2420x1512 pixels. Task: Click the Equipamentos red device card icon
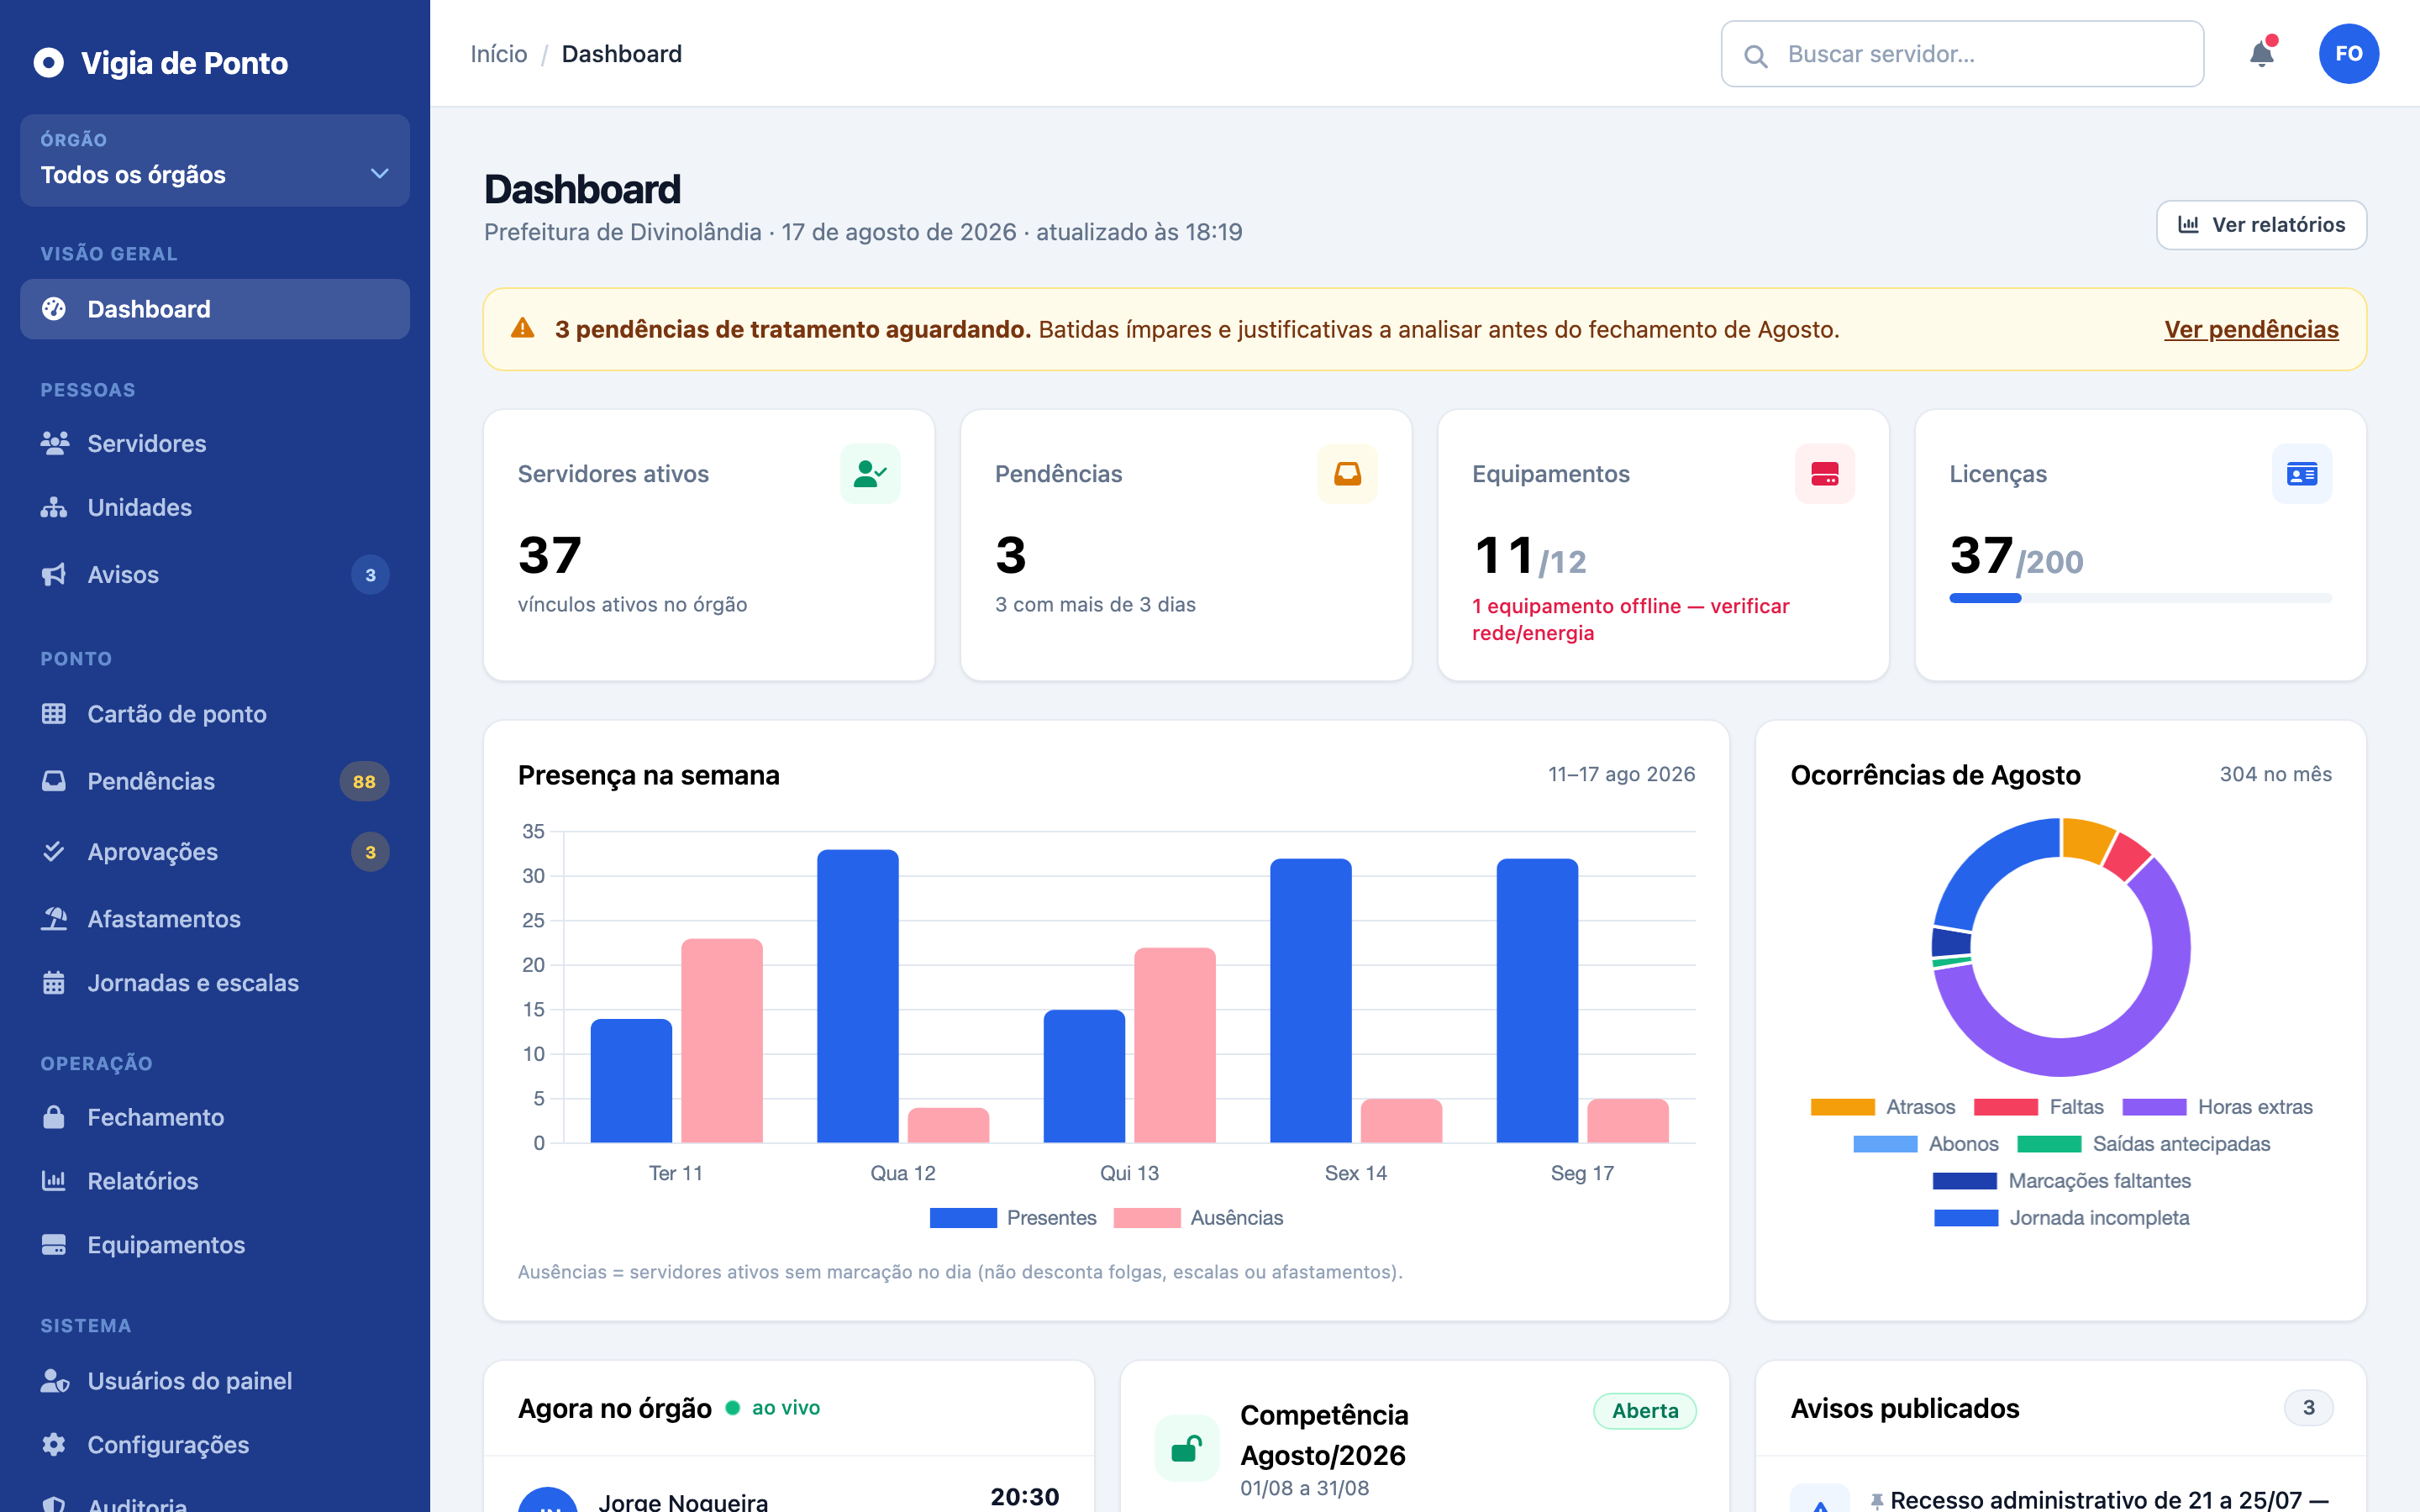pyautogui.click(x=1824, y=474)
